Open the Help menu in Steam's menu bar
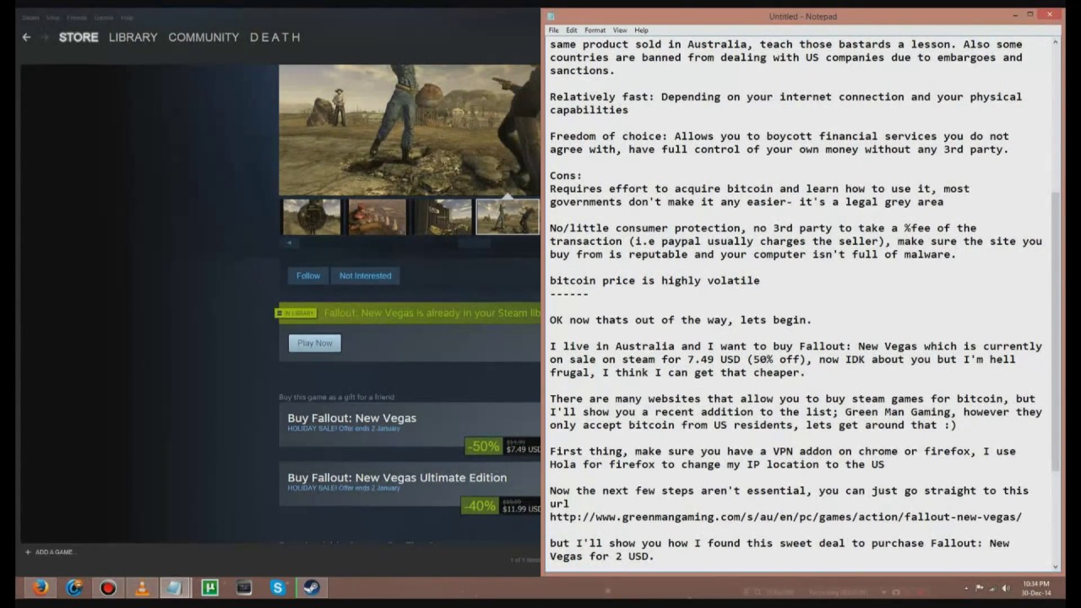1081x608 pixels. click(x=127, y=18)
